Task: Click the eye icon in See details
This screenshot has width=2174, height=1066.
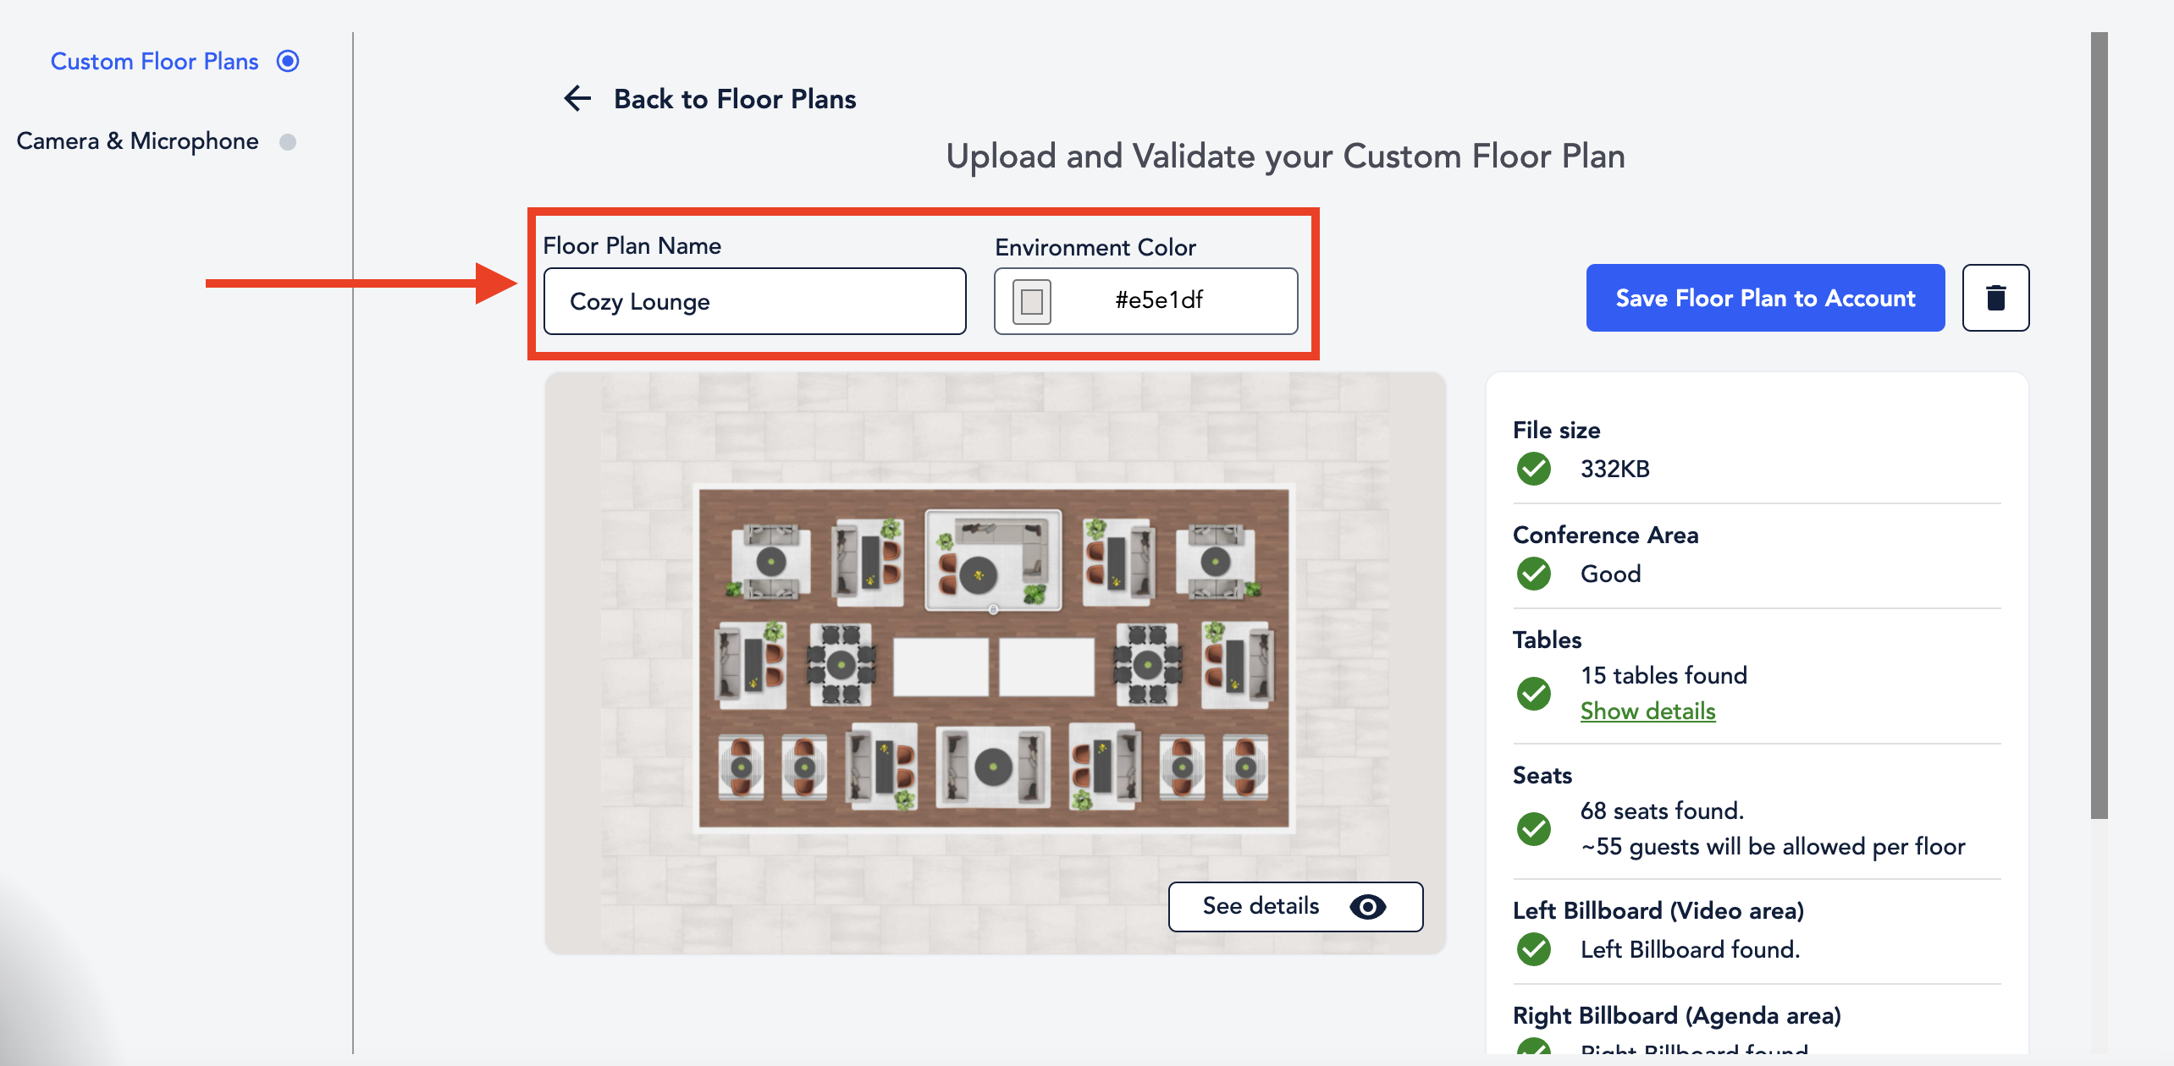Action: [1367, 907]
